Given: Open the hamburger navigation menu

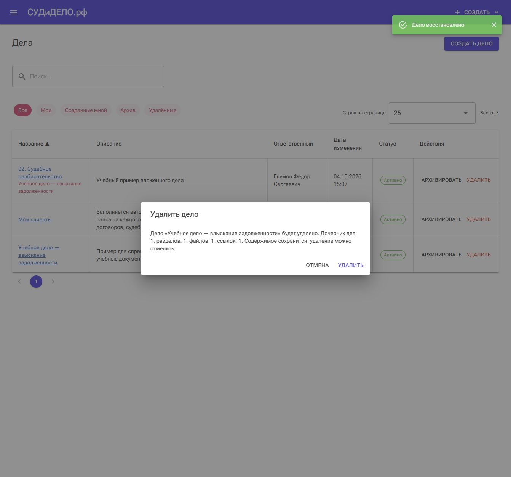Looking at the screenshot, I should click(14, 12).
